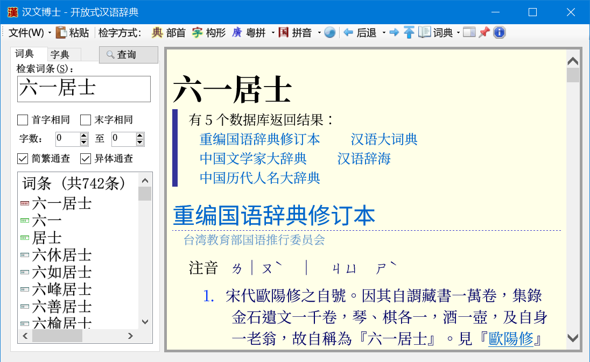590x362 pixels.
Task: Click the entry list vertical scrollbar thumb
Action: click(x=145, y=194)
